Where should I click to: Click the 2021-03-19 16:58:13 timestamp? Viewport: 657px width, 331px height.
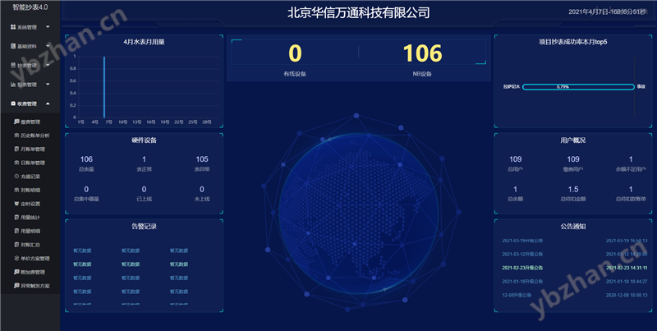coord(627,241)
